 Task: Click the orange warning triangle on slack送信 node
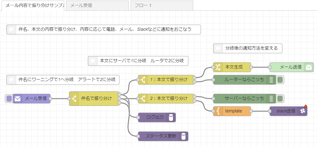(306, 106)
